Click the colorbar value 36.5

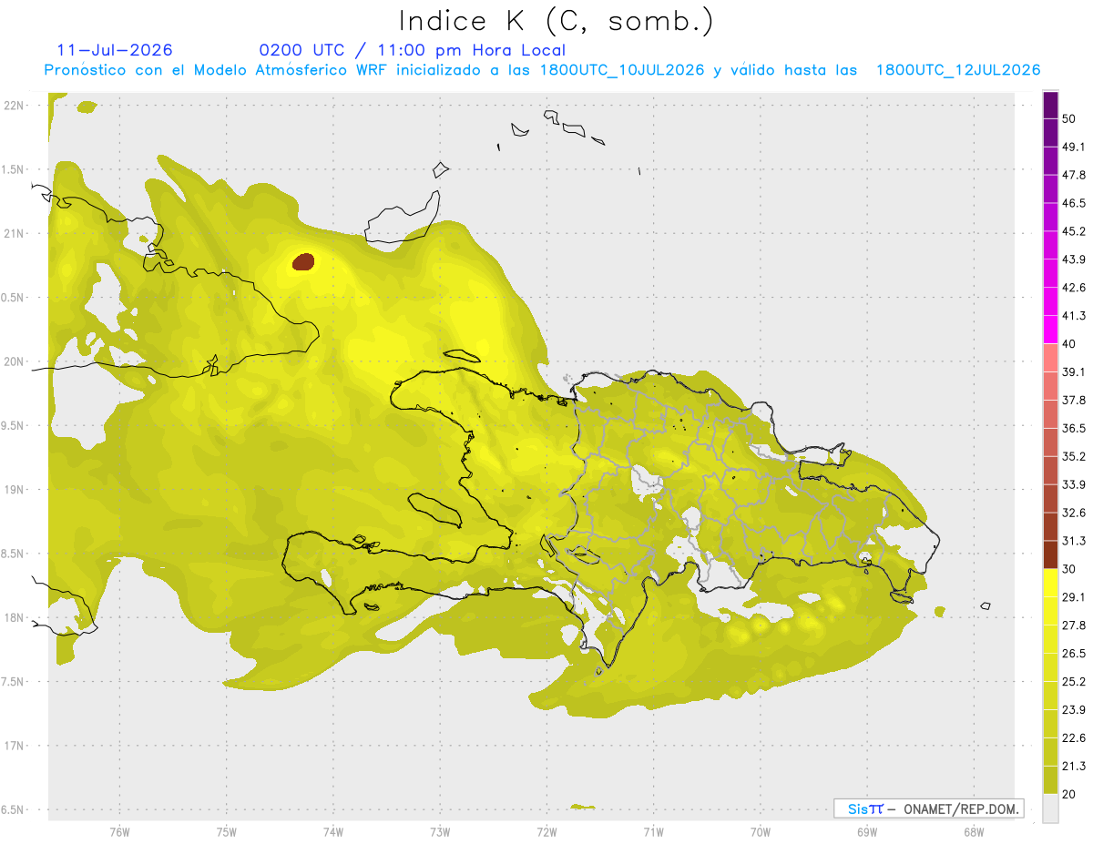1074,428
